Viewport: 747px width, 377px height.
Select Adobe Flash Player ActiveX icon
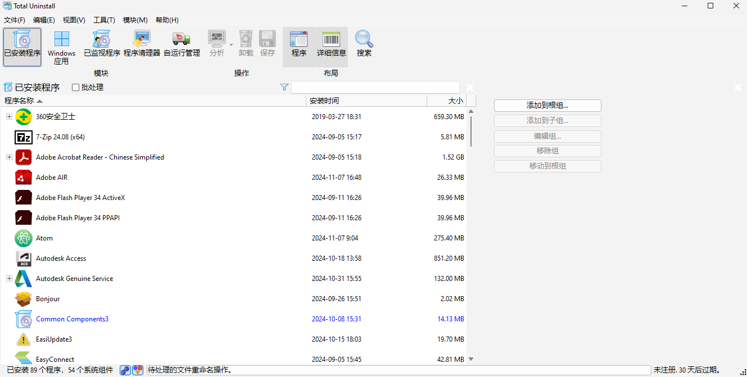coord(24,198)
